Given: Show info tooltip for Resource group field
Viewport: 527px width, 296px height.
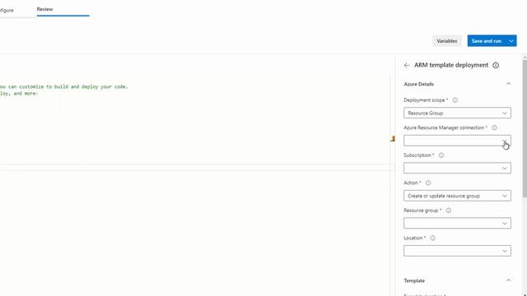Looking at the screenshot, I should pos(448,210).
